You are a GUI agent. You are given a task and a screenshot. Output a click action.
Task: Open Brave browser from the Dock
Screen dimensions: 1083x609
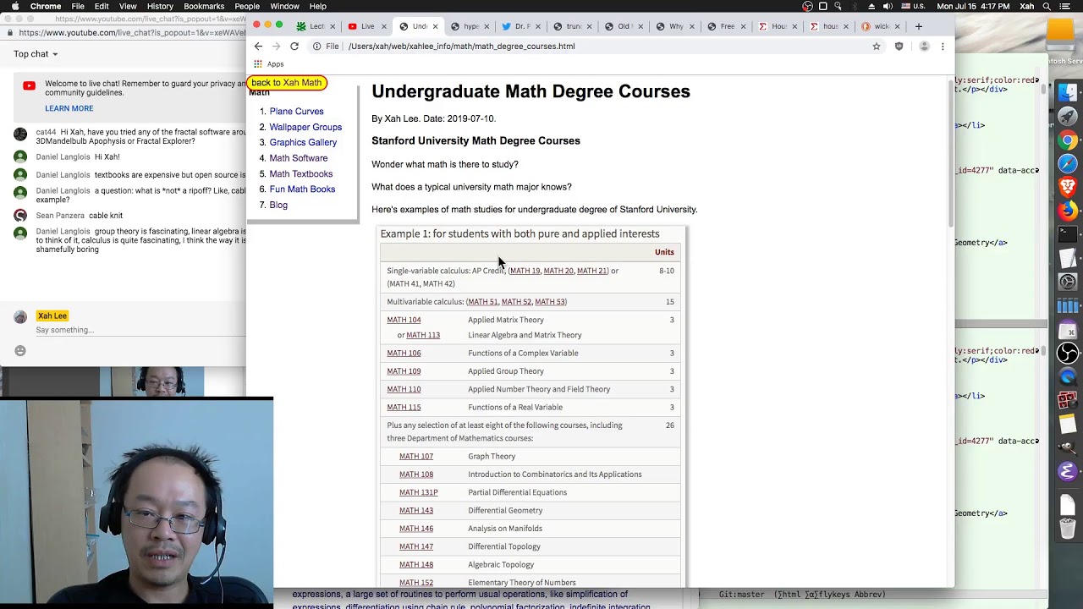pyautogui.click(x=1068, y=187)
